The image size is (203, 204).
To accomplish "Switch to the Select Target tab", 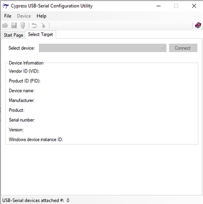I will pyautogui.click(x=40, y=35).
